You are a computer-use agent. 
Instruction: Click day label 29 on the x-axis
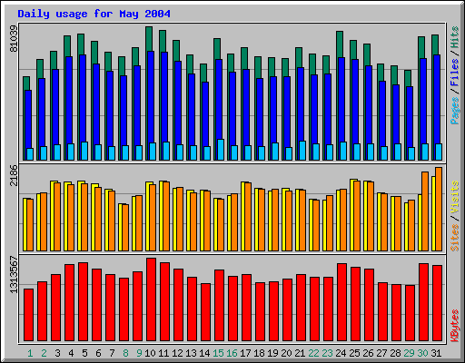[409, 353]
